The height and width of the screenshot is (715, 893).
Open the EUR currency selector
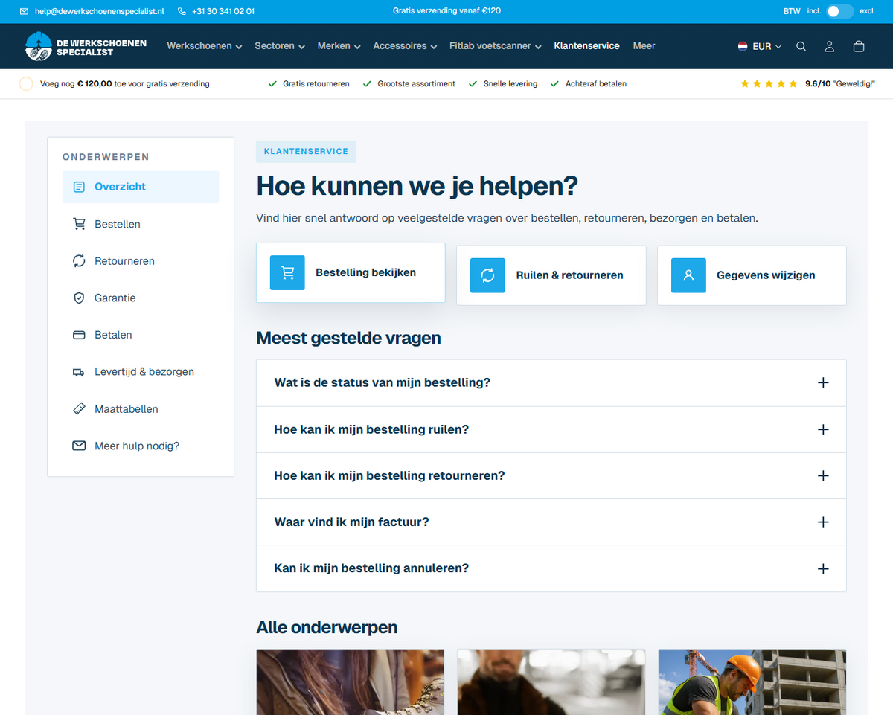760,46
